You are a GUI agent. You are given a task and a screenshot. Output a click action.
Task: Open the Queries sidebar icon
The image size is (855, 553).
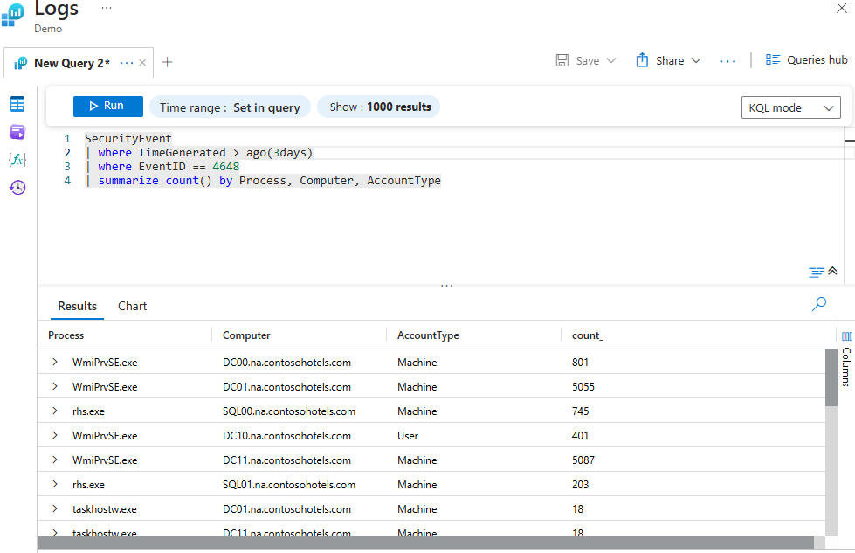[17, 131]
